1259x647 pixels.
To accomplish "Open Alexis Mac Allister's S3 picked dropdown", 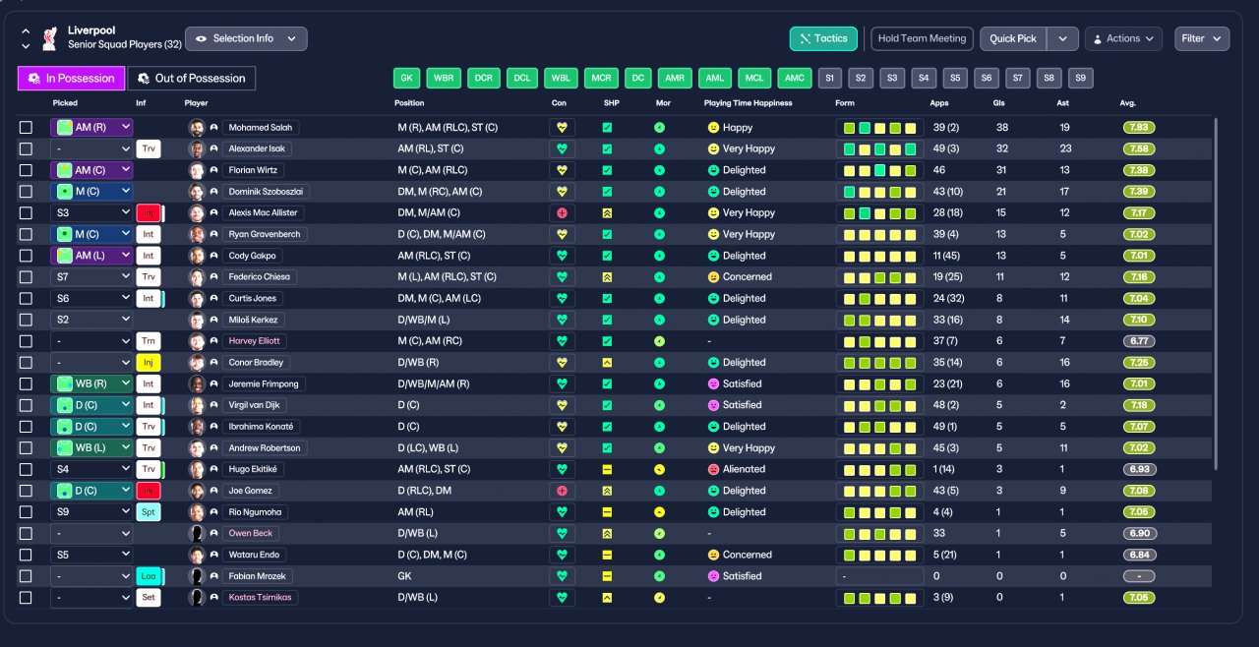I will (91, 212).
